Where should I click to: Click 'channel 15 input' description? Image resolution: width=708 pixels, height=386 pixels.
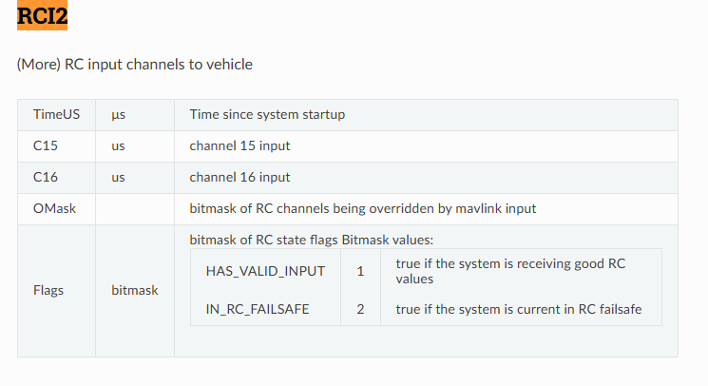(239, 146)
